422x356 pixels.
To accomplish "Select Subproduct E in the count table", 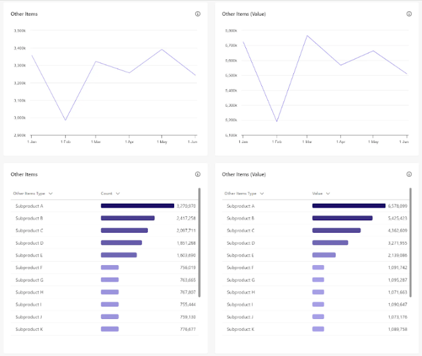I will click(29, 255).
